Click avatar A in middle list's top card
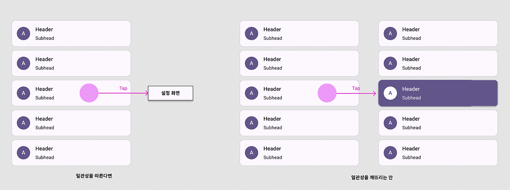 tap(251, 33)
